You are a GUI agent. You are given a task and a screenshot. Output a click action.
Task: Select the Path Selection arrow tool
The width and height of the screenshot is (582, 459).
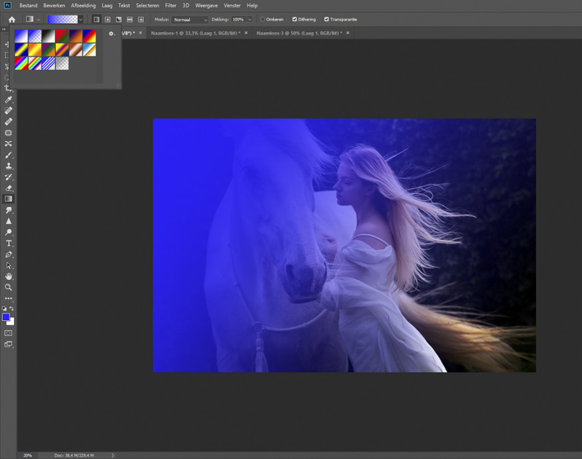(x=8, y=266)
